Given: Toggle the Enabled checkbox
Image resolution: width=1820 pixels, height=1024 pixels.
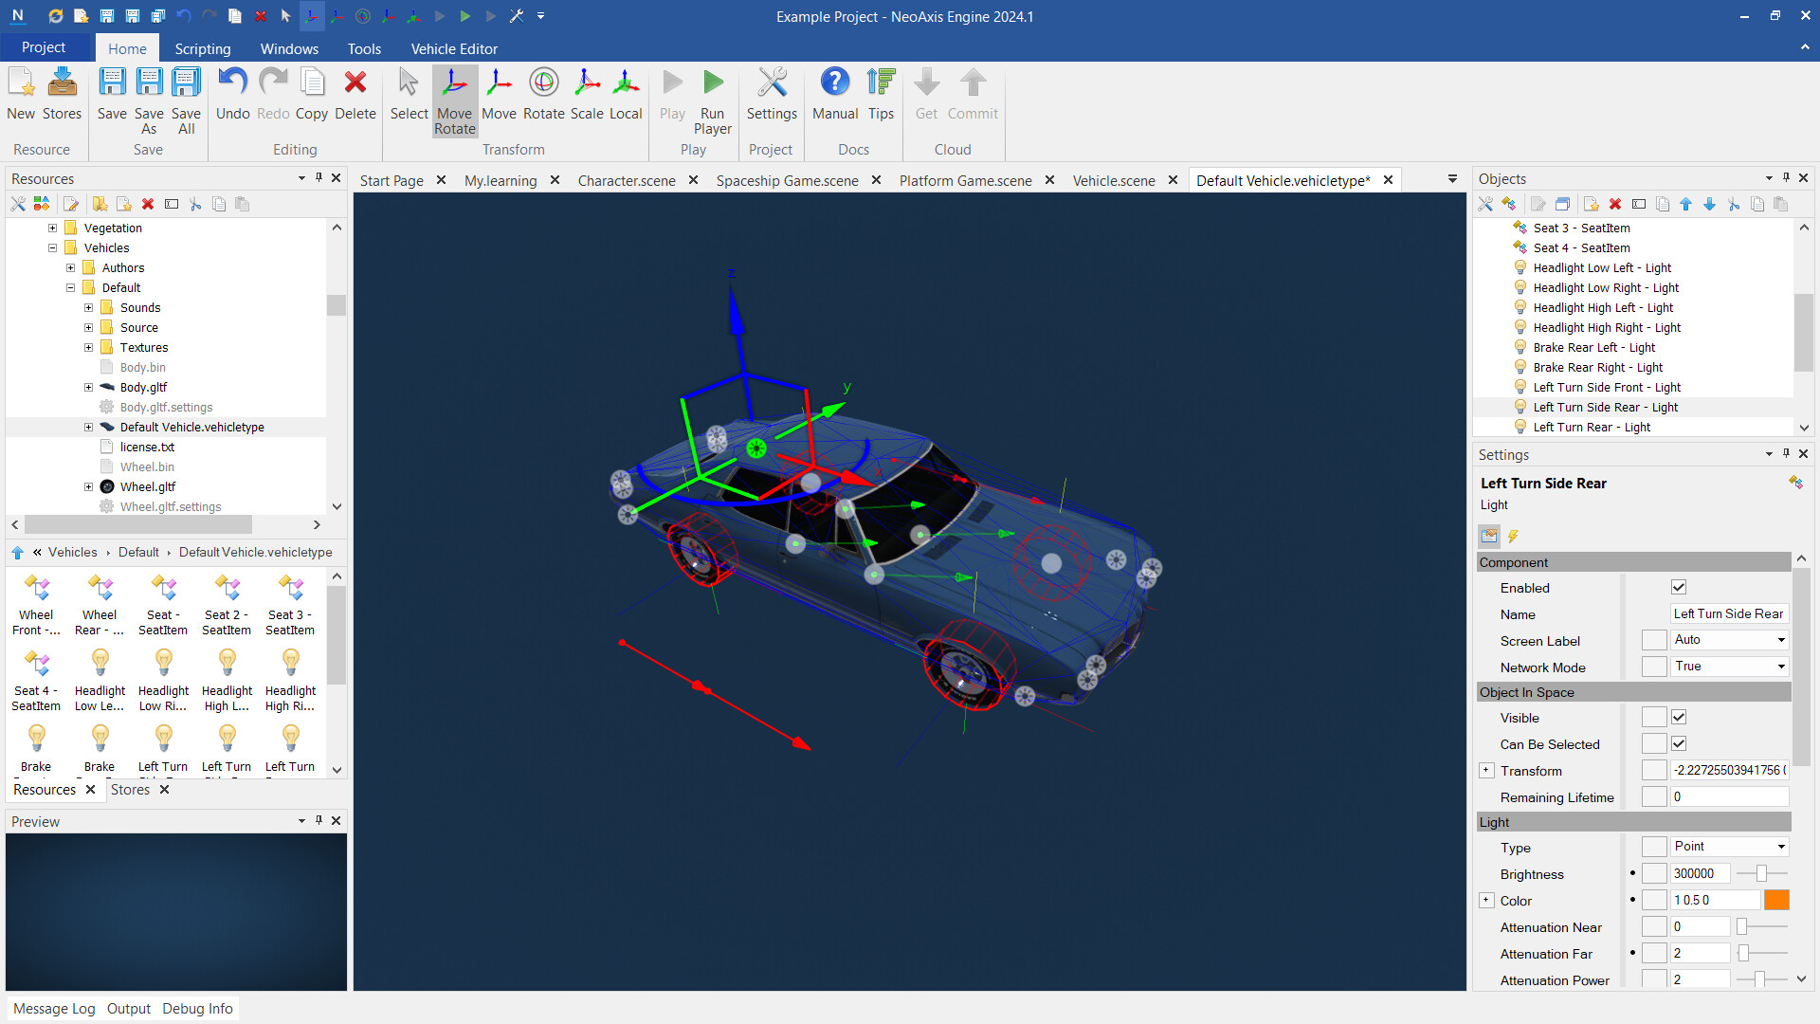Looking at the screenshot, I should (x=1679, y=588).
